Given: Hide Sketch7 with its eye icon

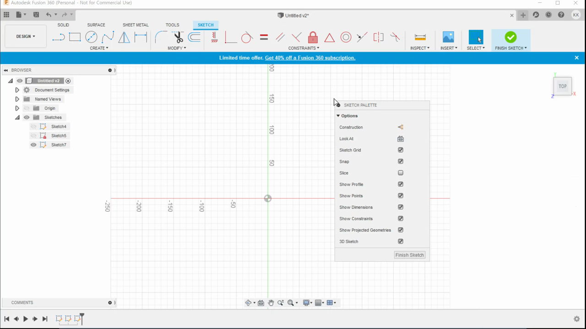Looking at the screenshot, I should pos(33,145).
